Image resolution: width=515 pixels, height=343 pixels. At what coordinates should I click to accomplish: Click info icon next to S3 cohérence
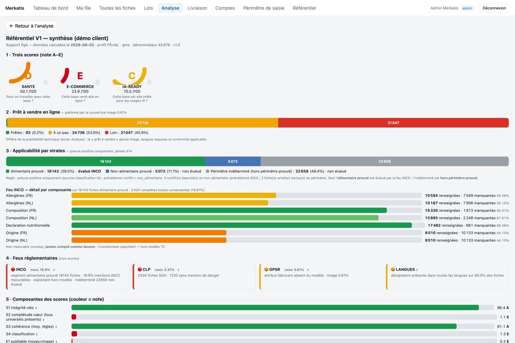coord(56,327)
